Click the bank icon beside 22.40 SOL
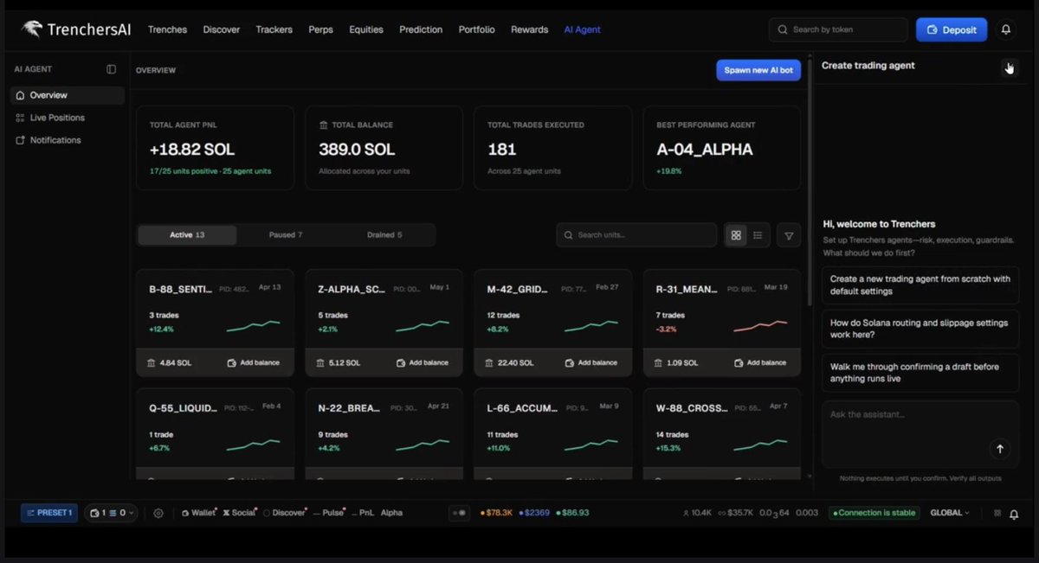Screen dimensions: 1039x563 [x=489, y=363]
